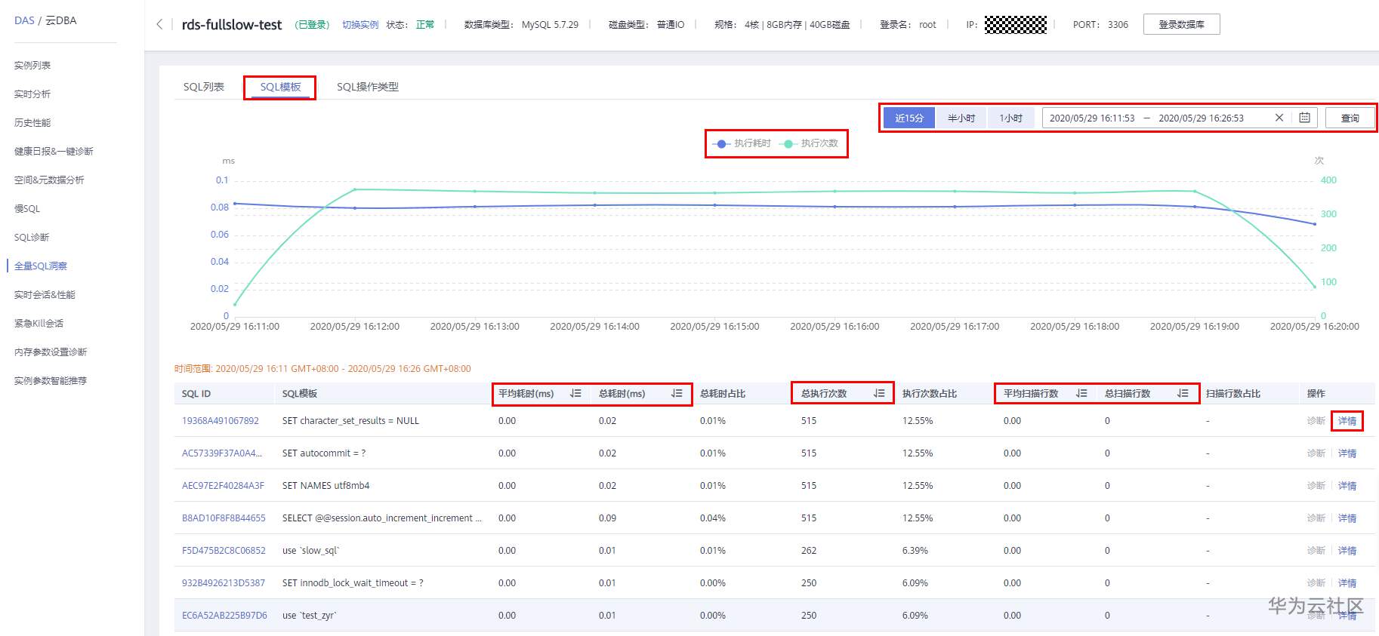Open 历史性能 sidebar item
This screenshot has width=1379, height=636.
(32, 123)
